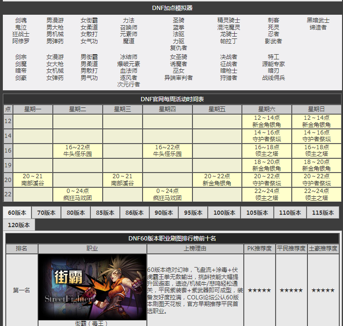
Task: Click the 狂战士 class link
Action: click(x=21, y=34)
